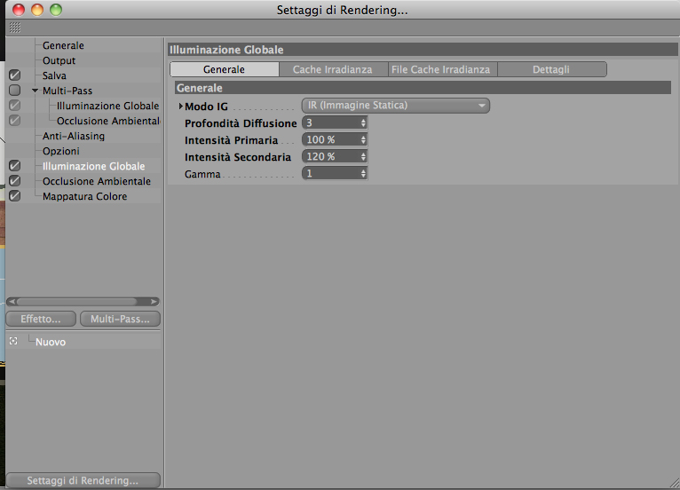Open the IR (Immagine Statica) dropdown

(396, 106)
